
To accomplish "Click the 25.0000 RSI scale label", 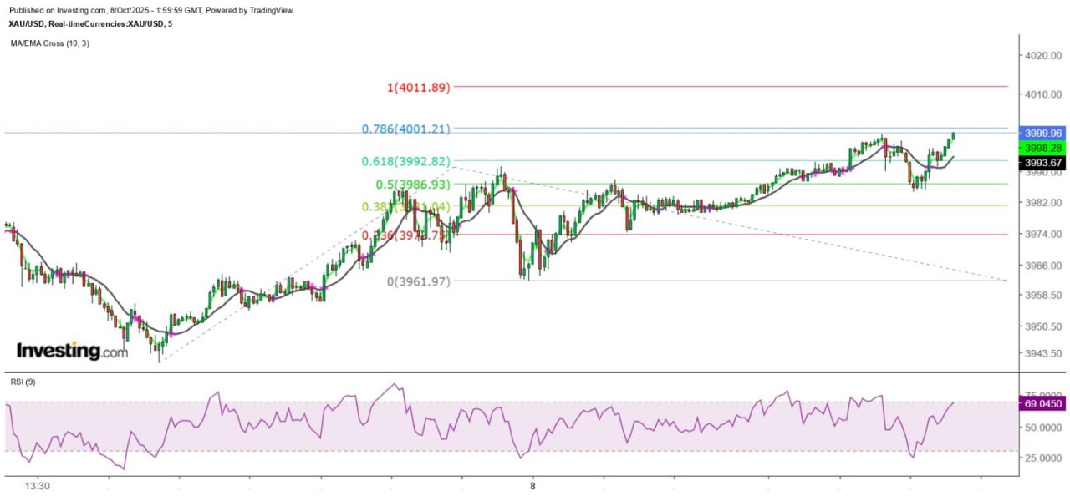I will (1042, 458).
